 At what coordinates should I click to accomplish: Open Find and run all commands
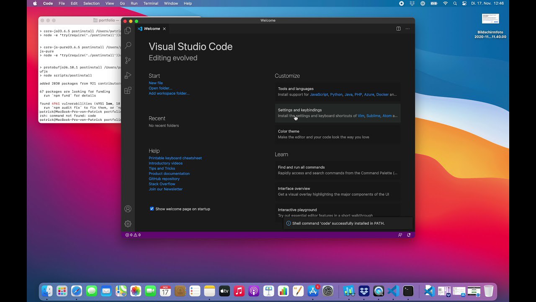[x=338, y=170]
